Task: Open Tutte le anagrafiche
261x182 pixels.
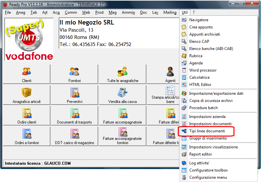Action: click(123, 74)
